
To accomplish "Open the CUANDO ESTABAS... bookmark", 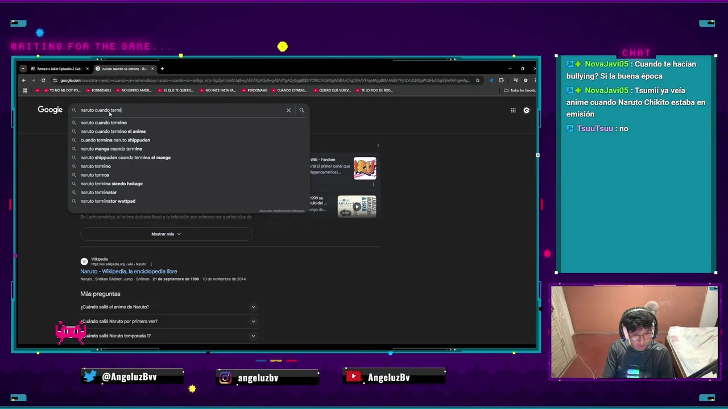I will click(x=289, y=90).
